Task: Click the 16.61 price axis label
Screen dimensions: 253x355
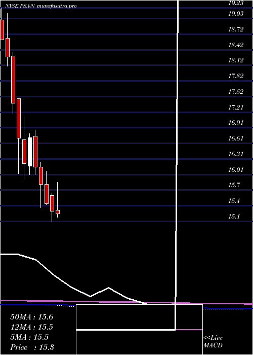Action: pyautogui.click(x=236, y=138)
